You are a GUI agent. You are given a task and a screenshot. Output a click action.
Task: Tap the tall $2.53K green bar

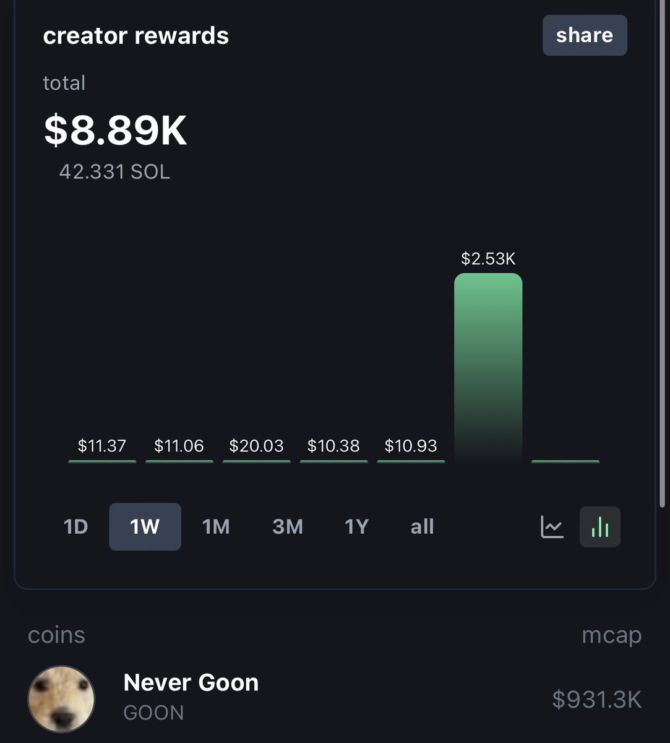tap(488, 368)
